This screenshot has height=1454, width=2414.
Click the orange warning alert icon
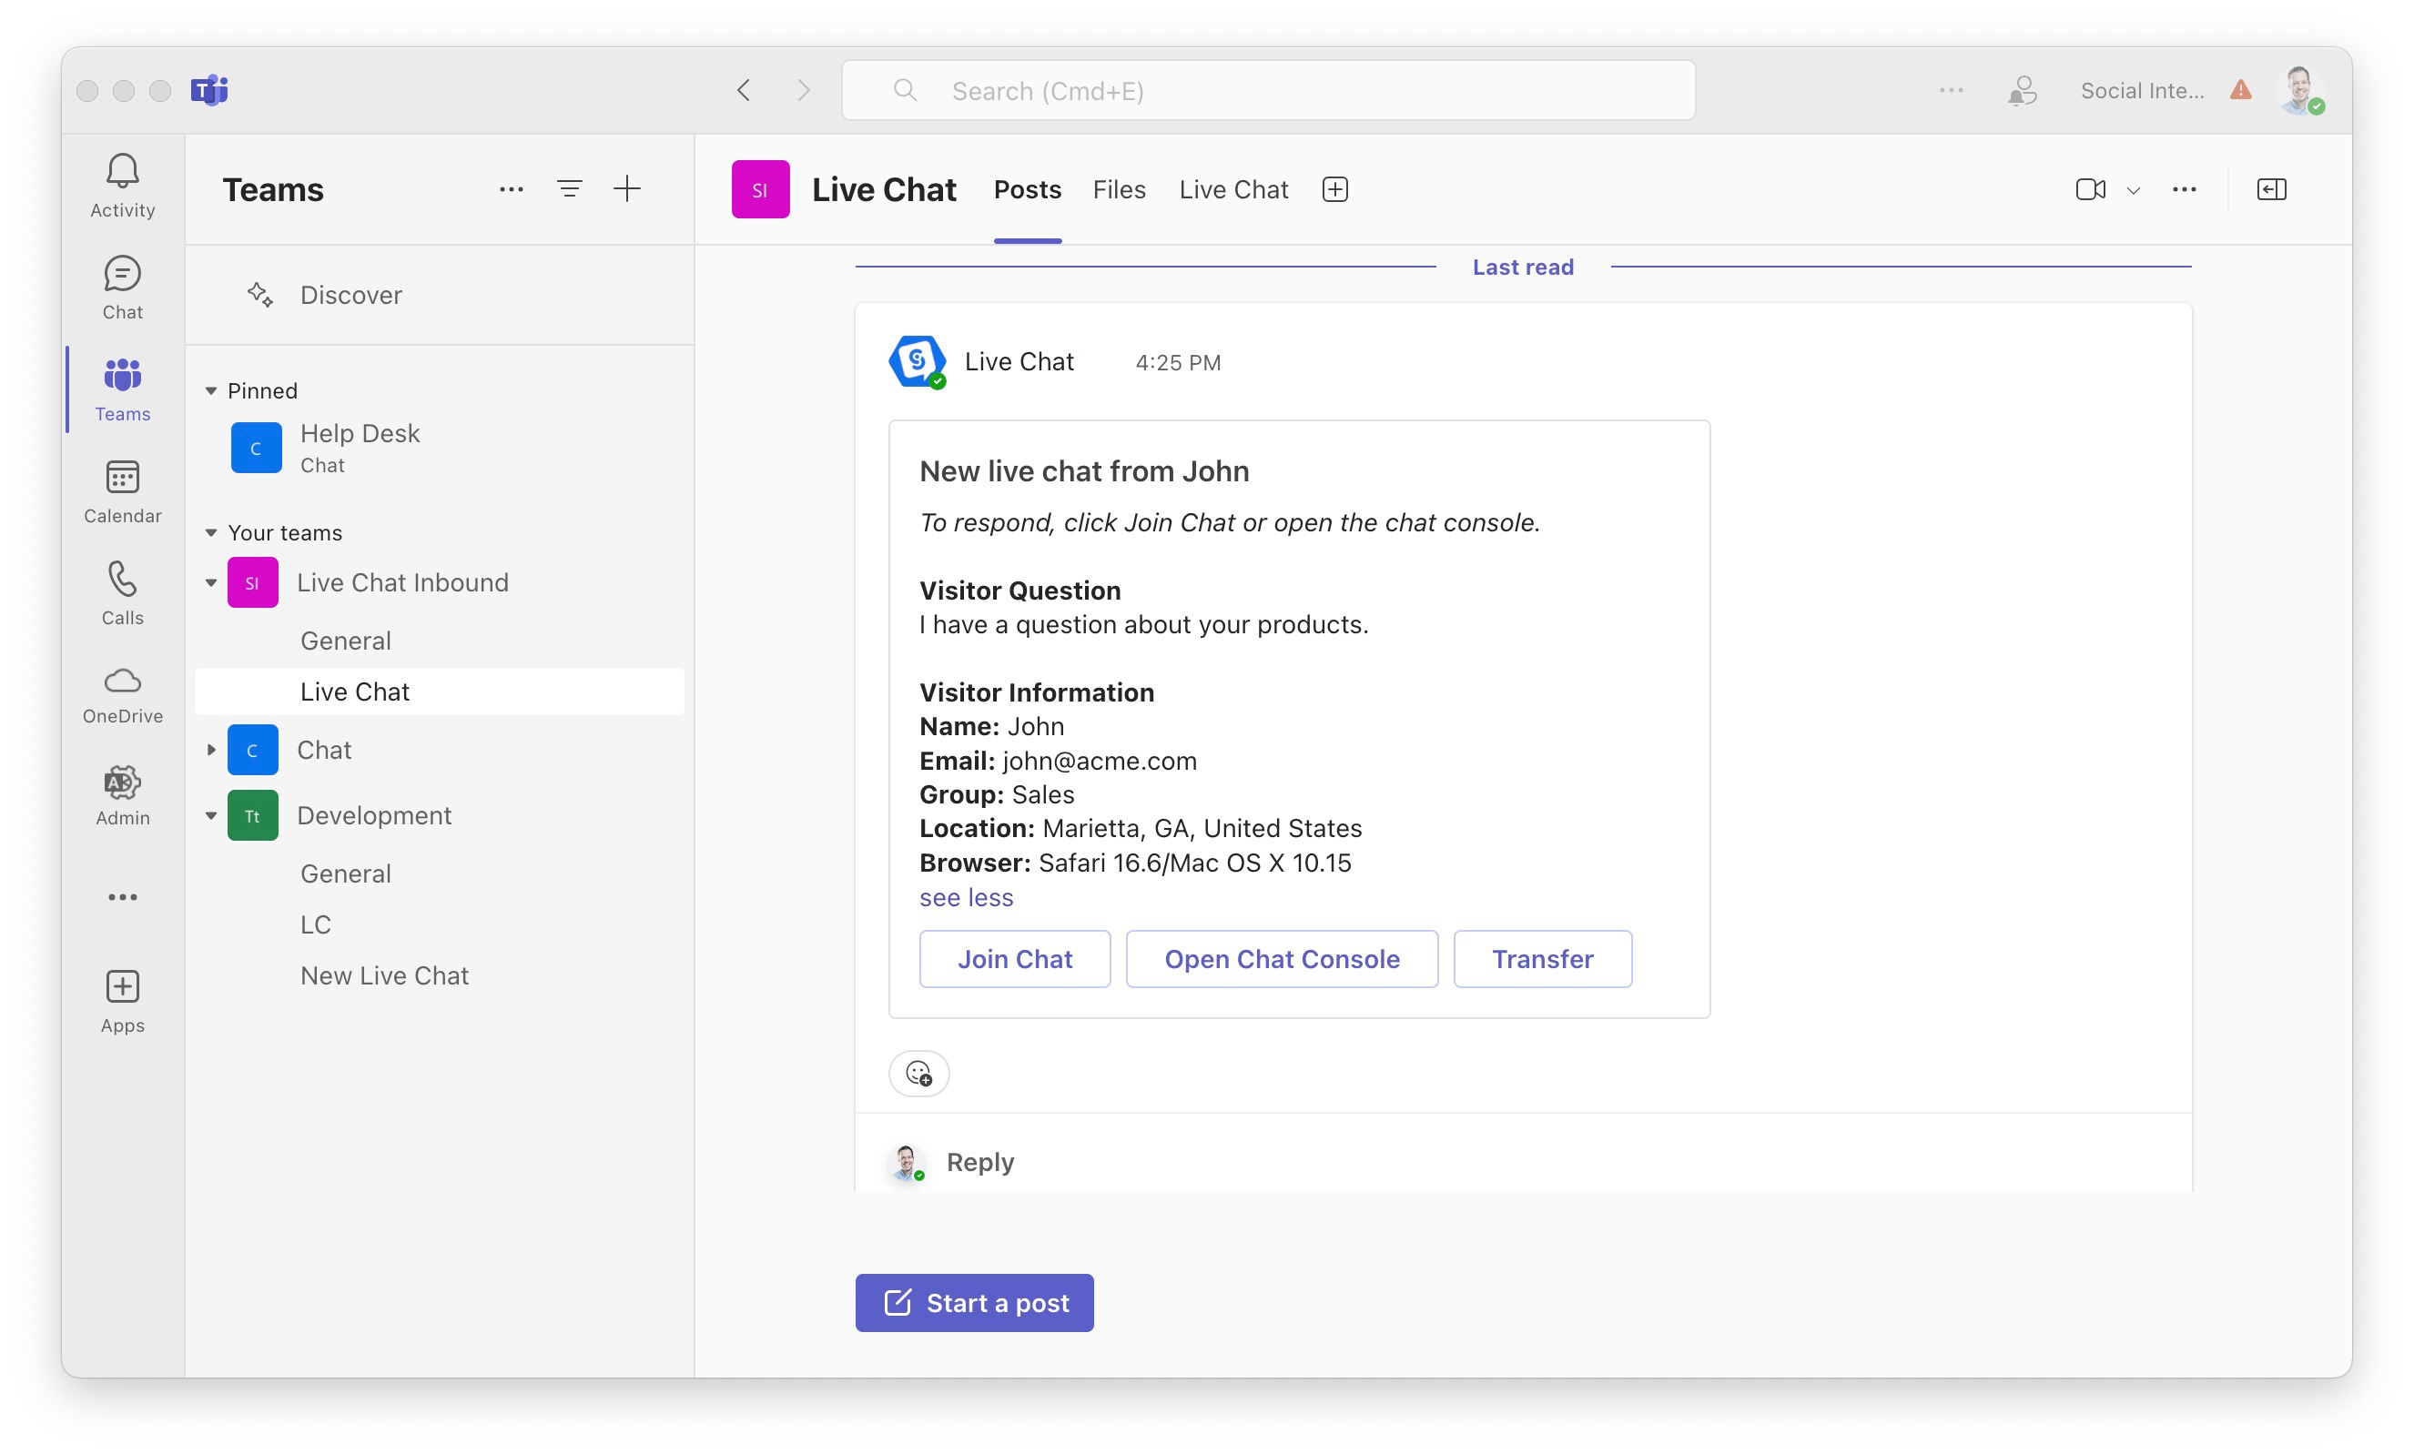(x=2242, y=90)
